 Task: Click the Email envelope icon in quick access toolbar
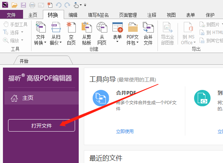[x=41, y=5]
